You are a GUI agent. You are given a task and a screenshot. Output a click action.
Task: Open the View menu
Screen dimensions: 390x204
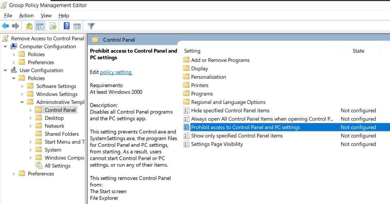[46, 16]
